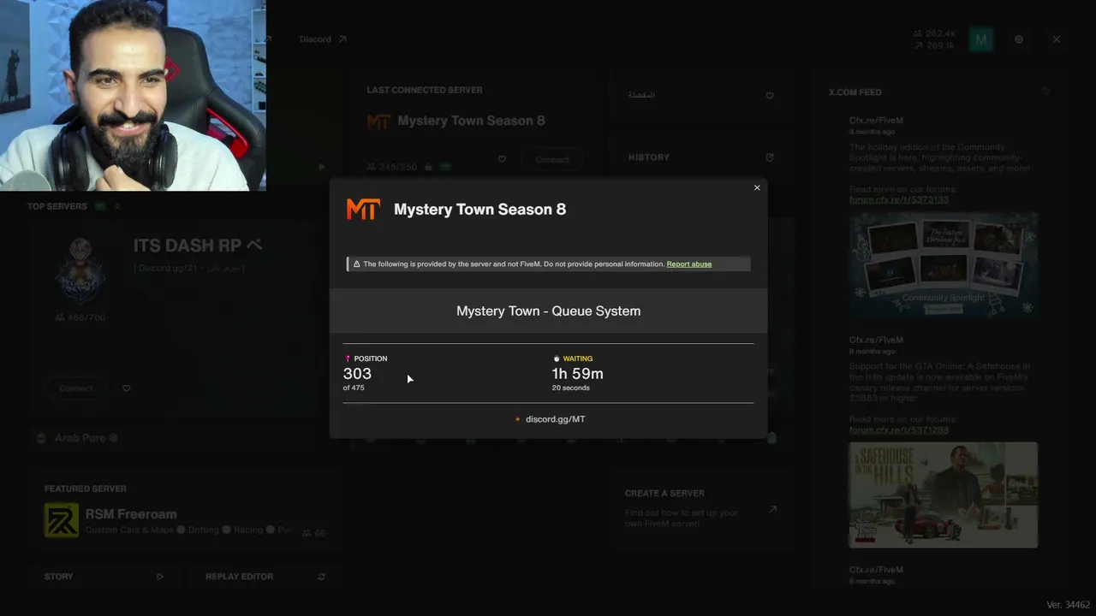Image resolution: width=1096 pixels, height=616 pixels.
Task: Click the MT logo in the queue dialog
Action: tap(363, 210)
